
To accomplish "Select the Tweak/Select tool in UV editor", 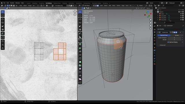I will pos(3,12).
